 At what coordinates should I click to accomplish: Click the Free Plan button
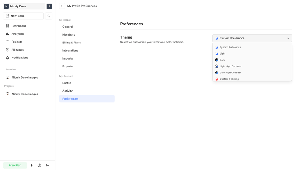[x=15, y=165]
